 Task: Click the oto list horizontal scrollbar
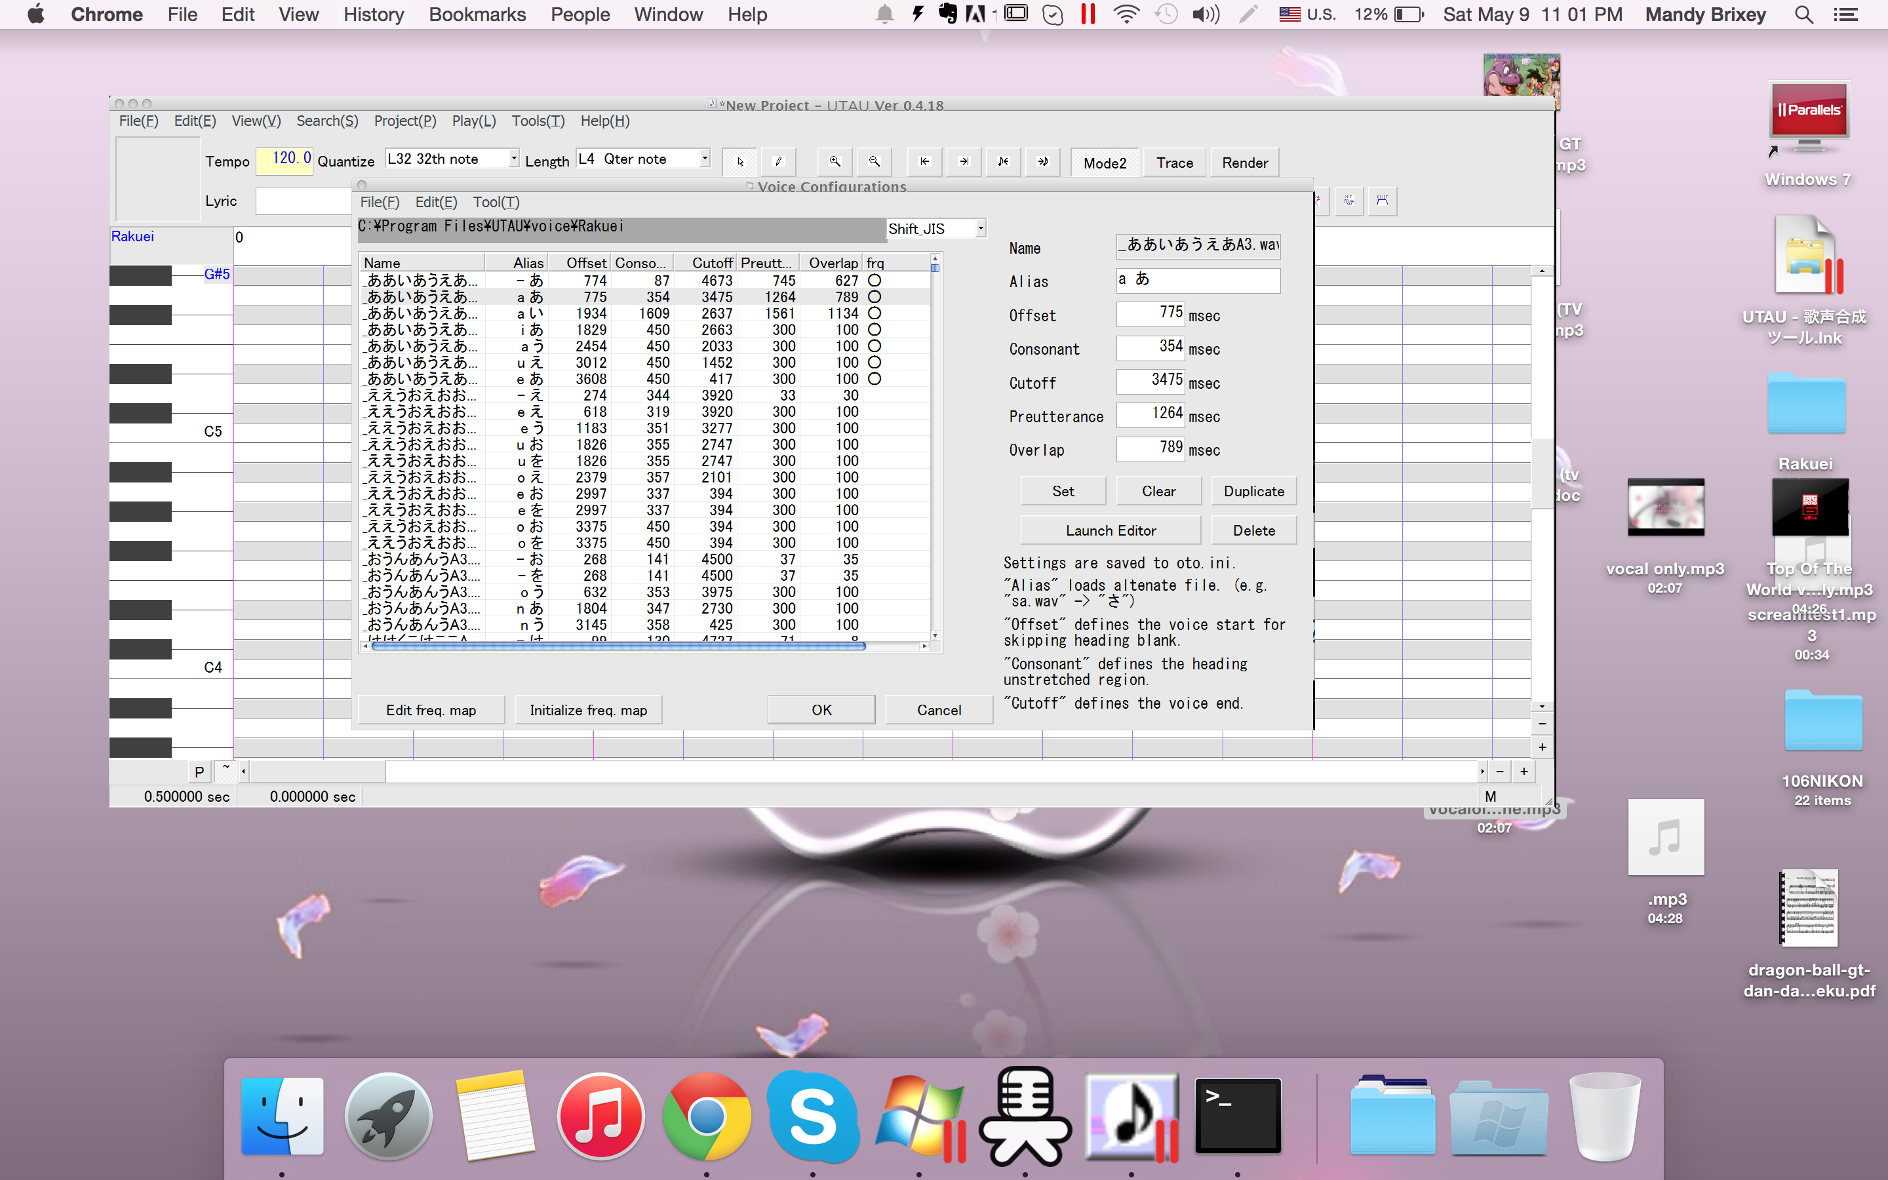click(619, 646)
